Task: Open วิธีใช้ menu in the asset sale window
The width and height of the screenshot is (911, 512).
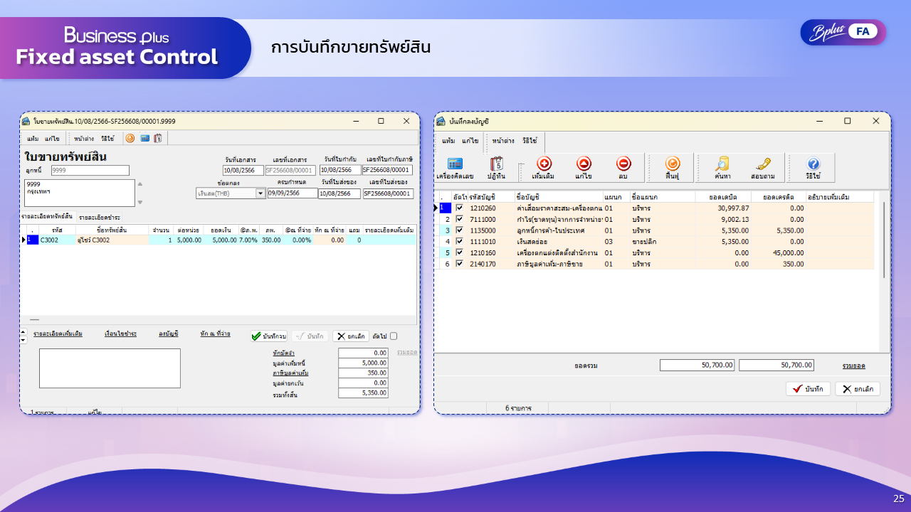Action: (x=107, y=139)
